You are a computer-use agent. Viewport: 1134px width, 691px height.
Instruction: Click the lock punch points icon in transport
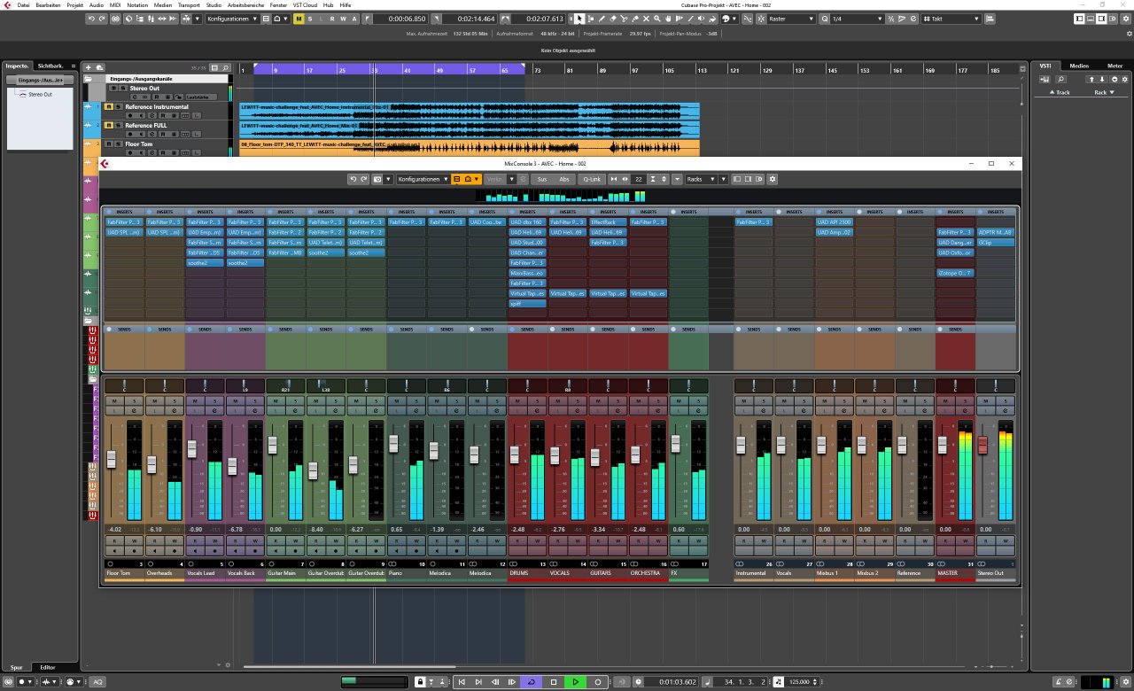pyautogui.click(x=421, y=682)
